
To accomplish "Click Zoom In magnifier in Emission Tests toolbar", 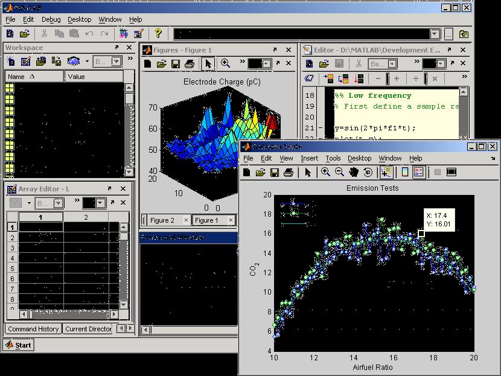I will click(325, 172).
